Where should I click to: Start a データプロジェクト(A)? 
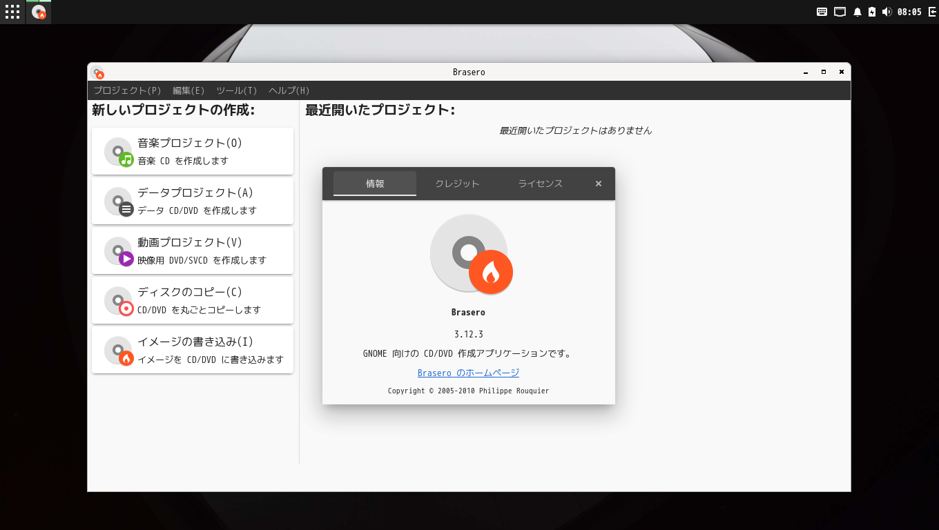193,201
